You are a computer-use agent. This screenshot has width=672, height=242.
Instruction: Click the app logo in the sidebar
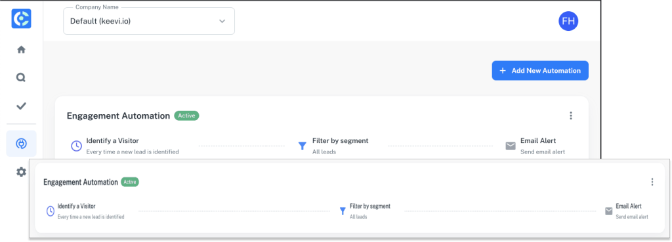point(21,19)
